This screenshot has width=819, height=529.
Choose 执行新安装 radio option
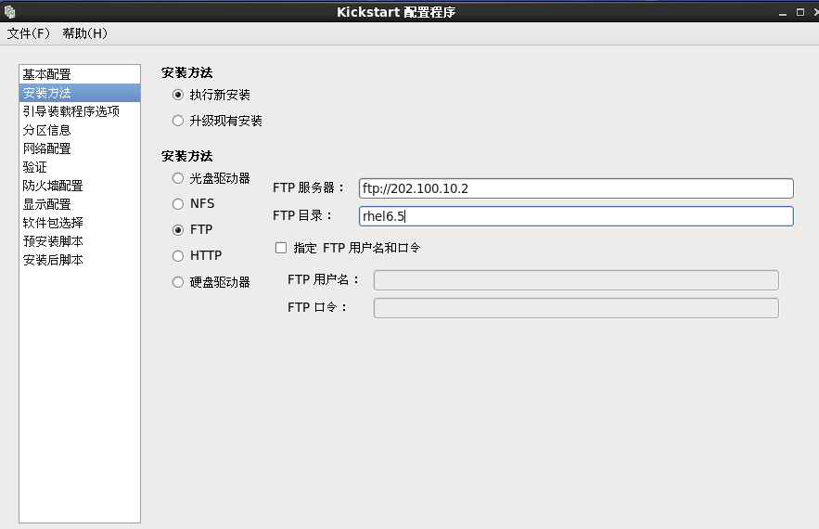178,95
